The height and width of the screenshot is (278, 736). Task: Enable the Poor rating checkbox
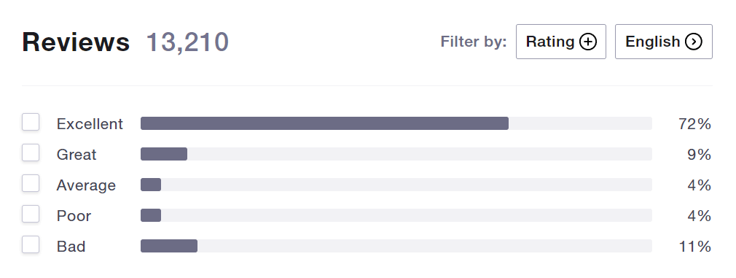coord(31,214)
